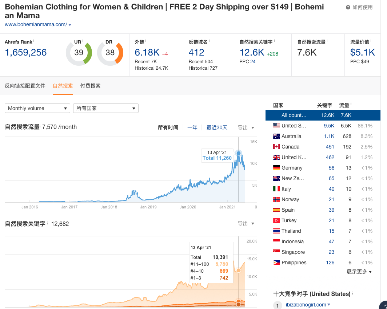Click the 412 referring domains number
This screenshot has width=387, height=309.
[196, 53]
